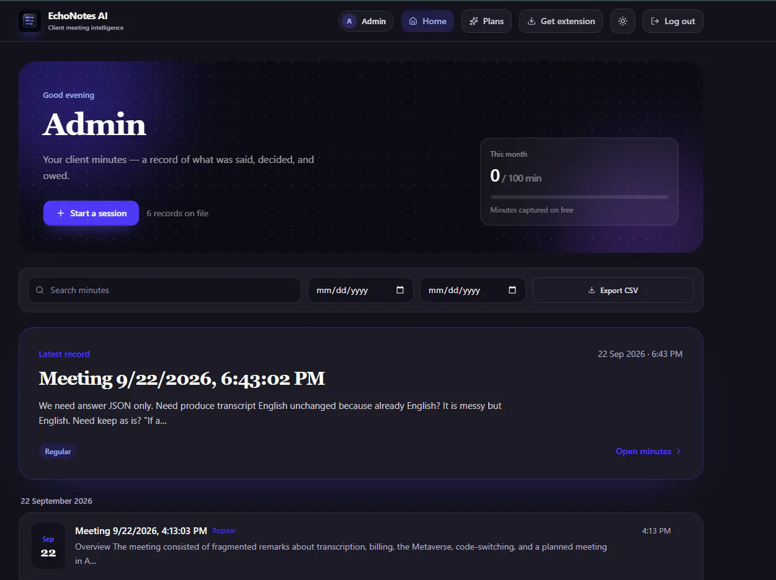The width and height of the screenshot is (776, 580).
Task: Click the EchoNotes AI logo icon
Action: pos(30,21)
